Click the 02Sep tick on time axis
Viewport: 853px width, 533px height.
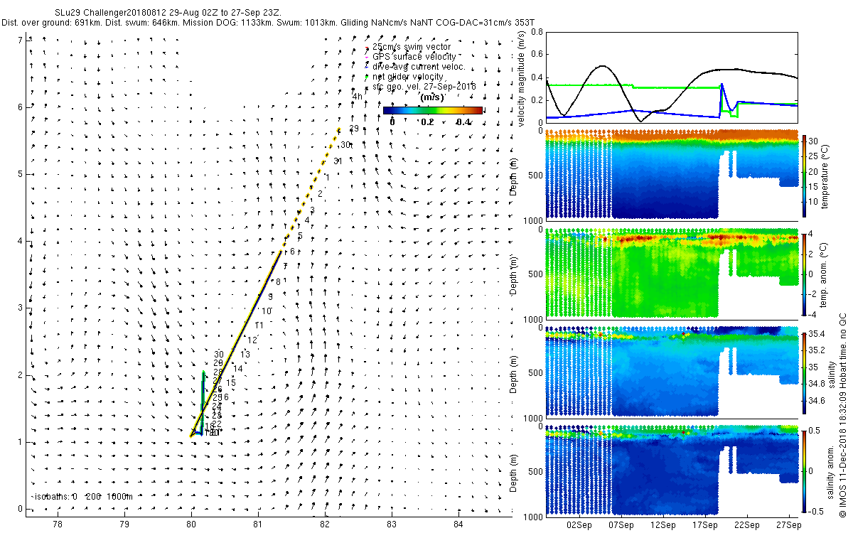(580, 525)
